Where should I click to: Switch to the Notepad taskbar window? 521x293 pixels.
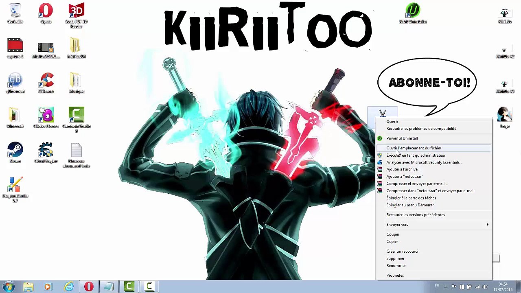click(109, 287)
